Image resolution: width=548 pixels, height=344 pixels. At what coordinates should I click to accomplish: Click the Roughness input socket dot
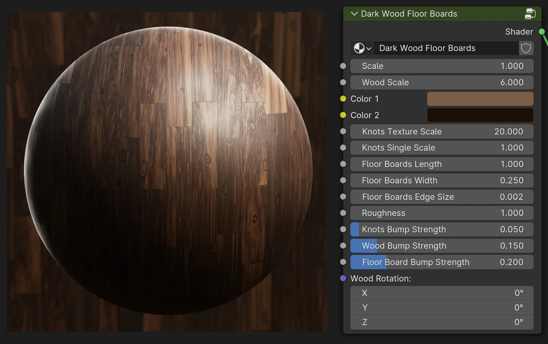pos(343,213)
